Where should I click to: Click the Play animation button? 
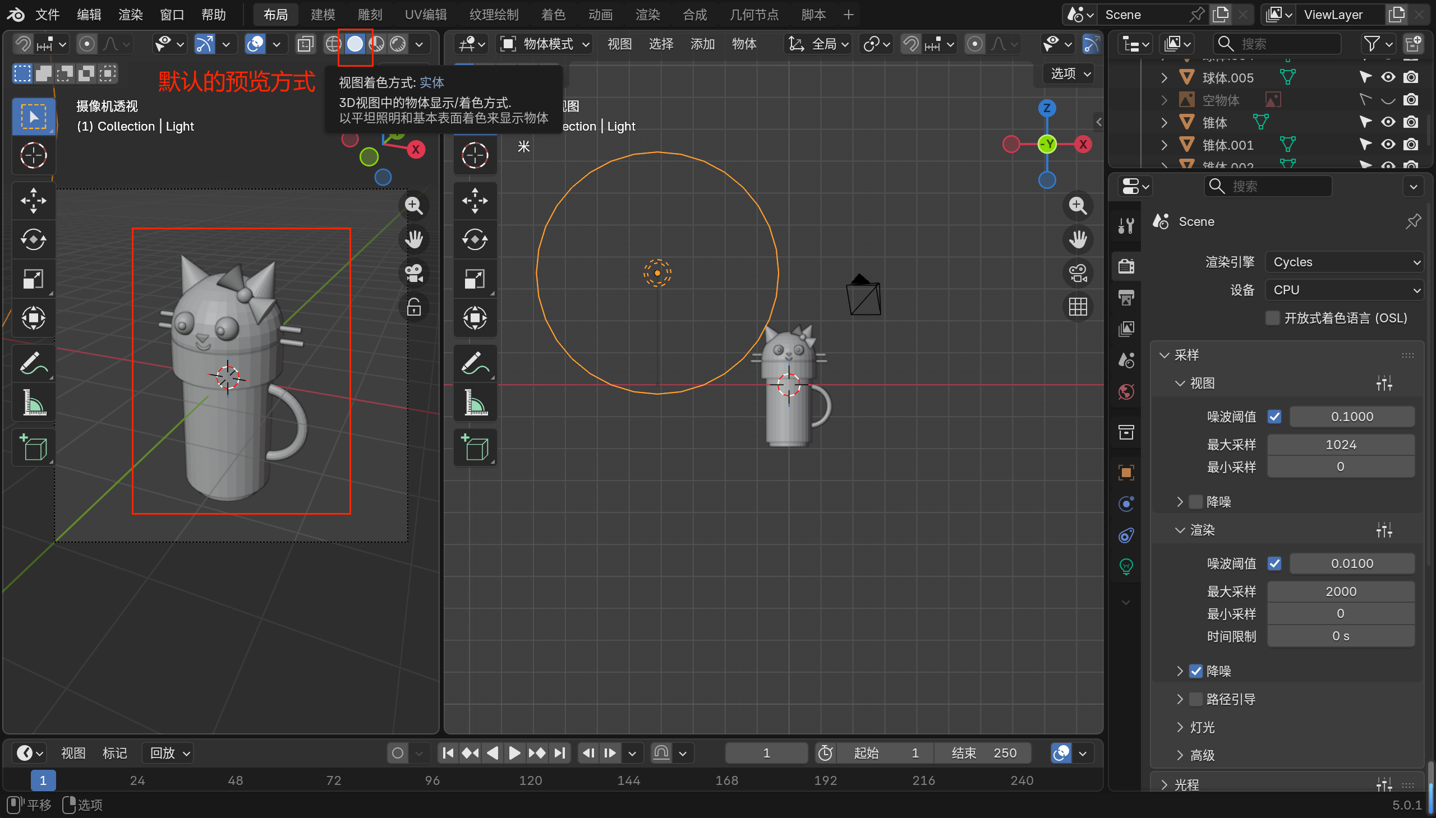point(514,753)
